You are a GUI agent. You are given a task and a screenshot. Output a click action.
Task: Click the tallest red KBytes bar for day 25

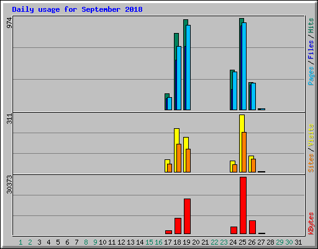pyautogui.click(x=243, y=205)
